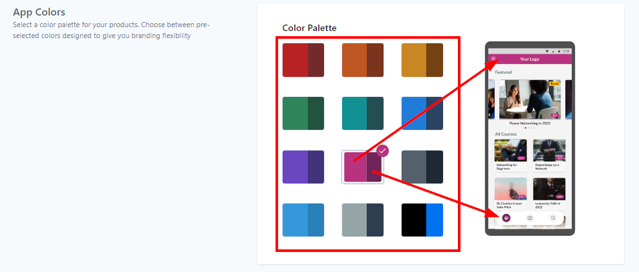Select the magenta pink color palette
The image size is (639, 272).
(362, 168)
